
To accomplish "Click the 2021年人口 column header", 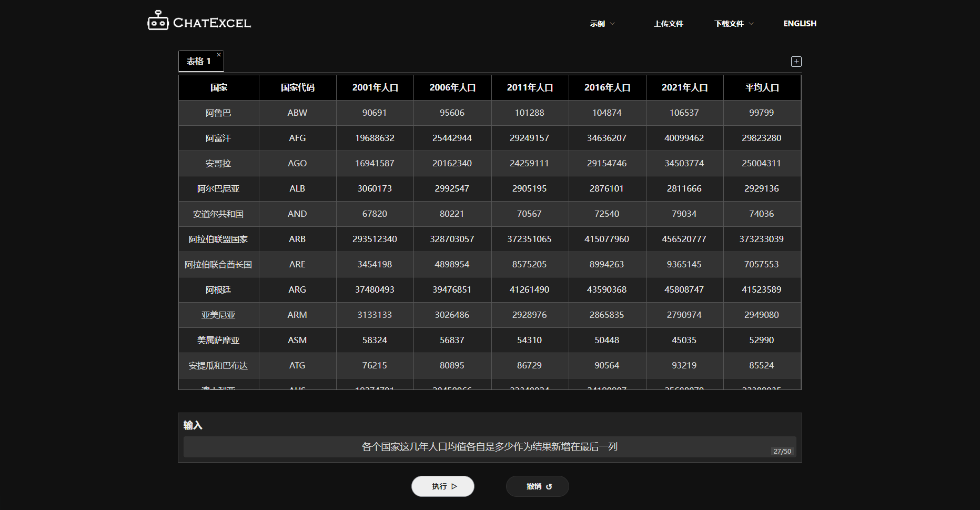I will 684,87.
